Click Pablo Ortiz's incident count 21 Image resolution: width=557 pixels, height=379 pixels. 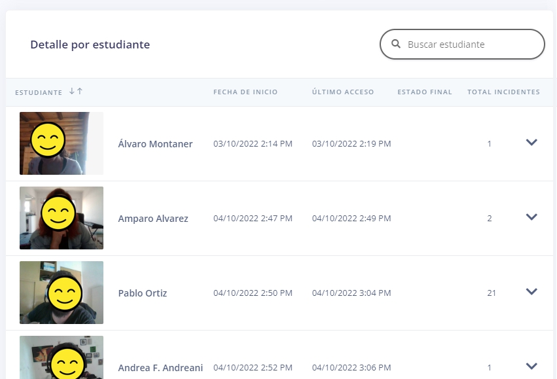(492, 293)
